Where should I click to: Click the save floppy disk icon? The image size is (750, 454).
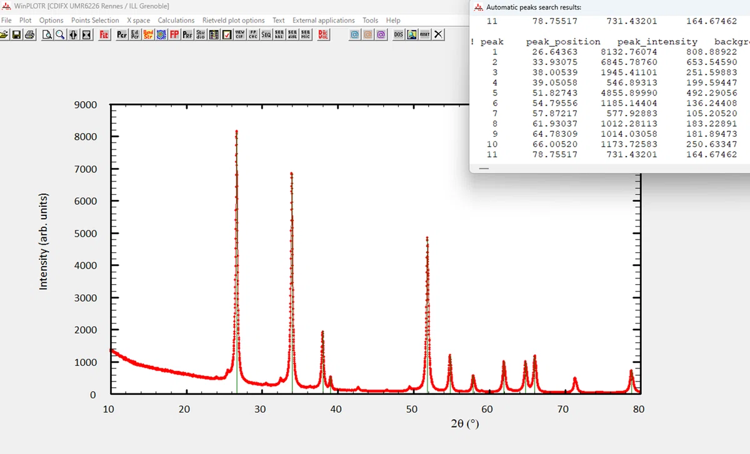point(16,34)
